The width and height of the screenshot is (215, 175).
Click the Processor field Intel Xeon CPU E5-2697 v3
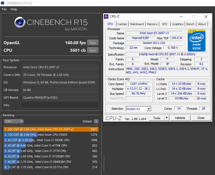click(x=60, y=67)
